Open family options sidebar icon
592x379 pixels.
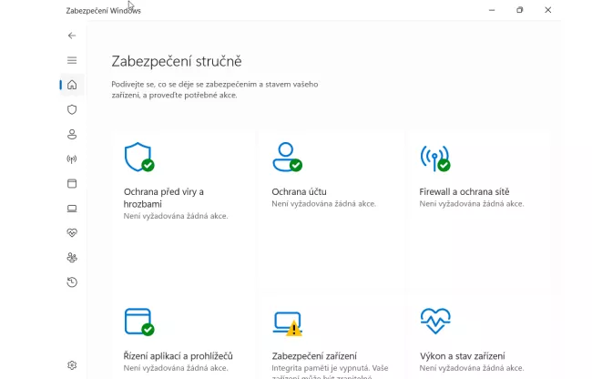point(72,258)
